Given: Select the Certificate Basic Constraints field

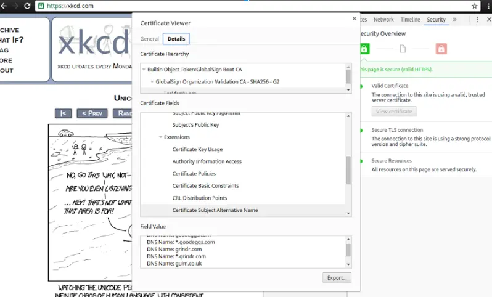Looking at the screenshot, I should click(x=205, y=186).
